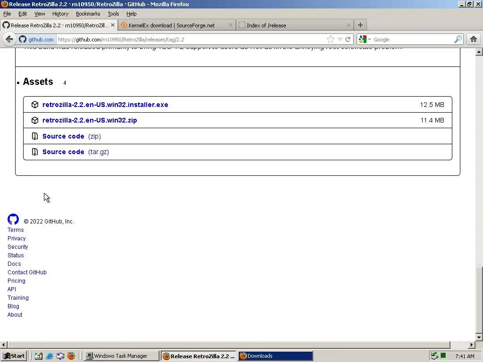Launch Firefox from quick launch icon

(x=71, y=356)
